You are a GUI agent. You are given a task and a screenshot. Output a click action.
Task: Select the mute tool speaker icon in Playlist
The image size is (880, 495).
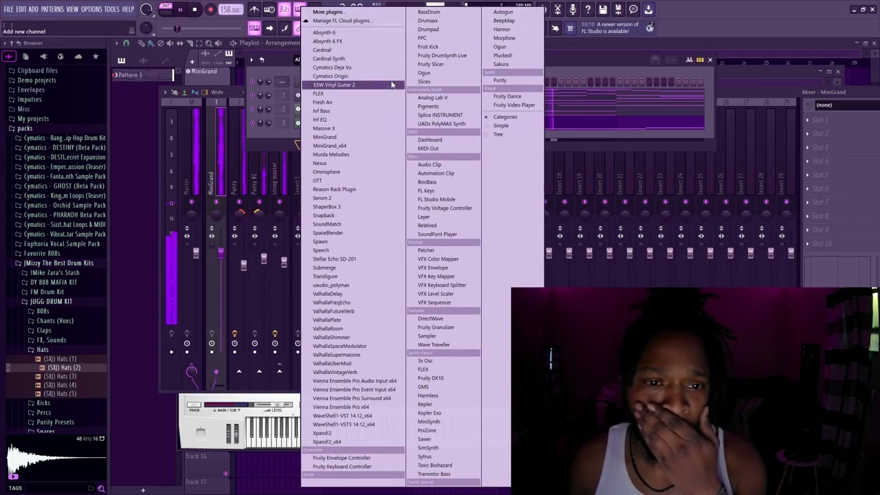point(170,43)
